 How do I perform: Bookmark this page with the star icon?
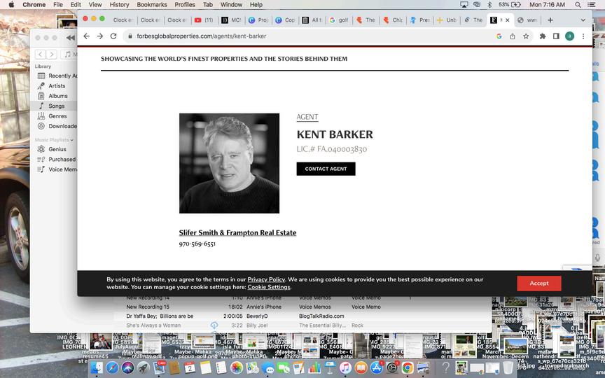click(526, 36)
